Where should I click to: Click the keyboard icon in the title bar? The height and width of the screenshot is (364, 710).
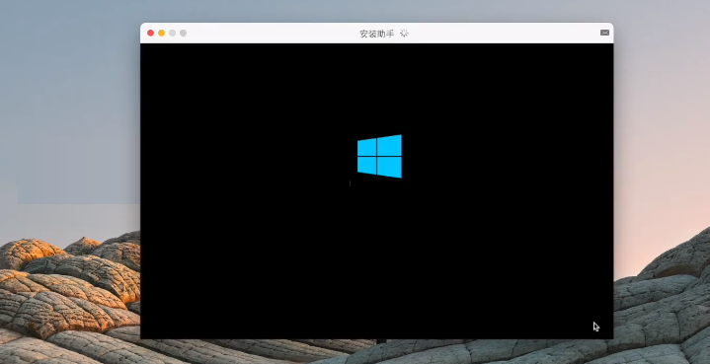[x=604, y=33]
